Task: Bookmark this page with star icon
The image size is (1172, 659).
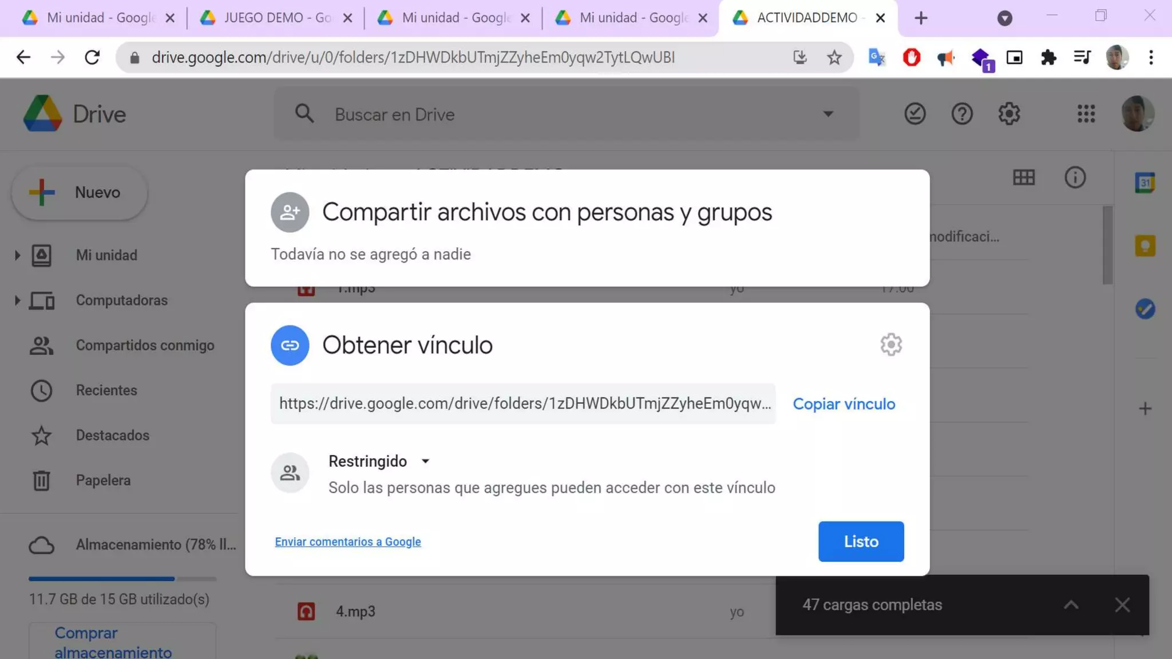Action: [834, 57]
